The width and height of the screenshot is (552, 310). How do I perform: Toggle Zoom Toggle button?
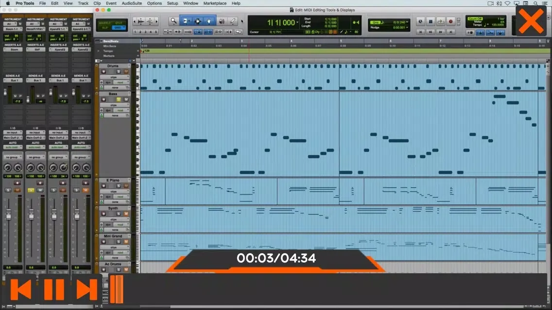[168, 32]
